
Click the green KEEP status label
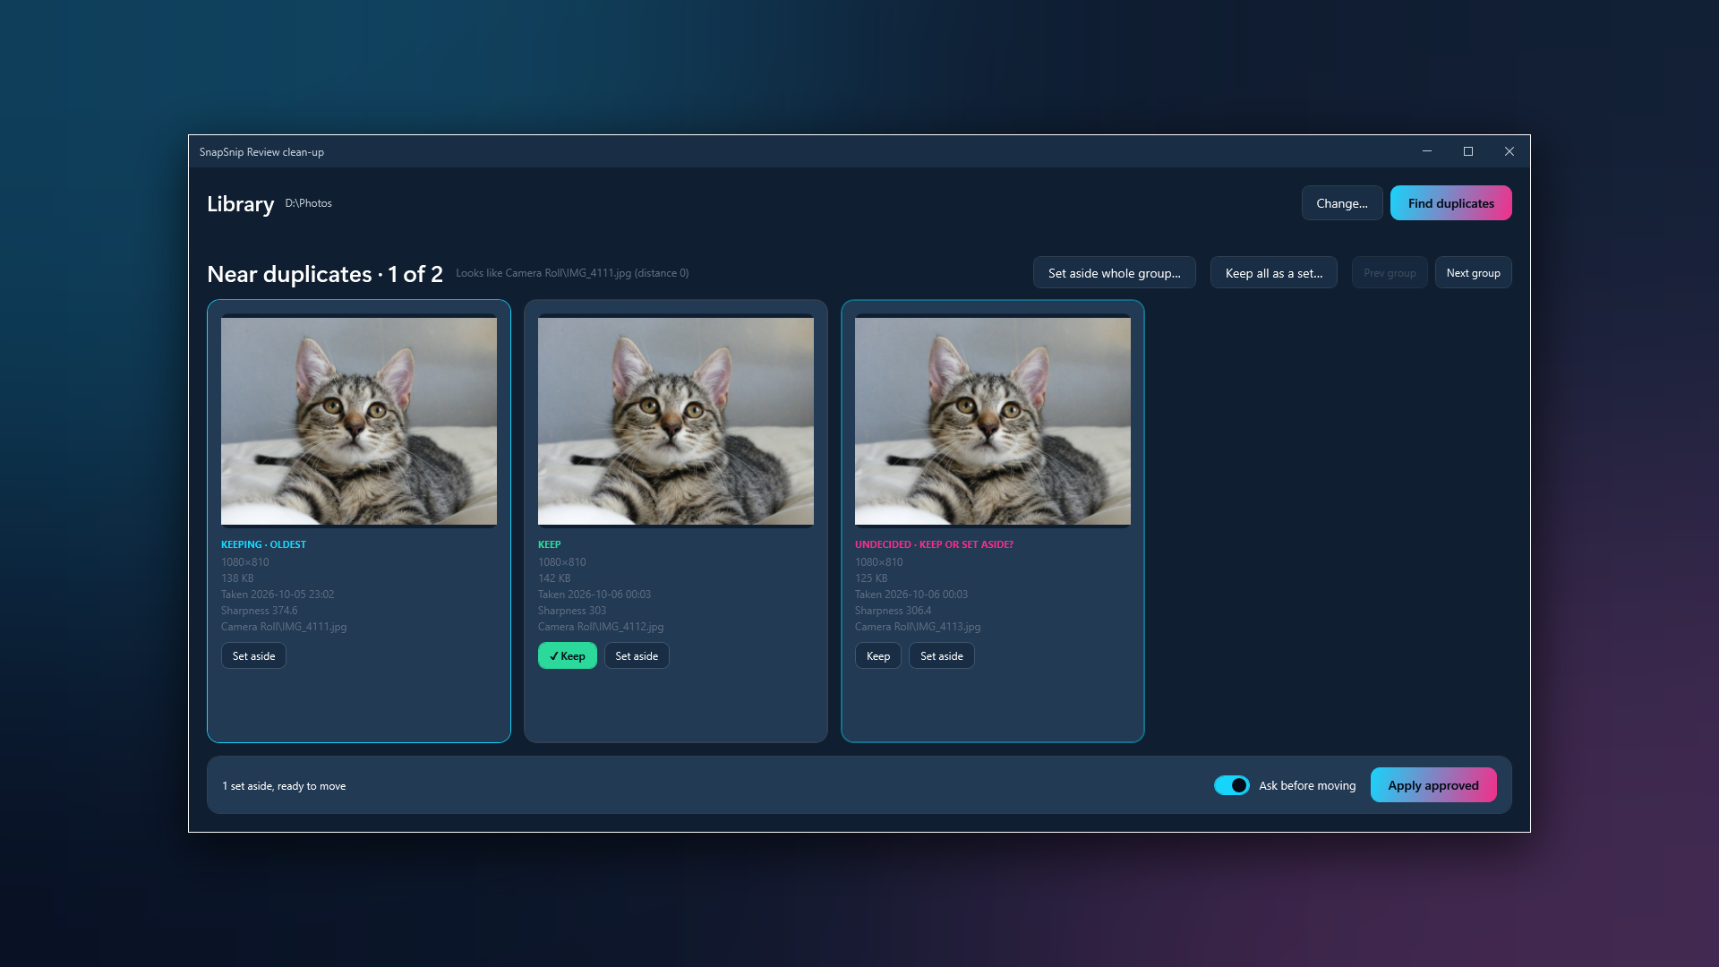click(549, 544)
